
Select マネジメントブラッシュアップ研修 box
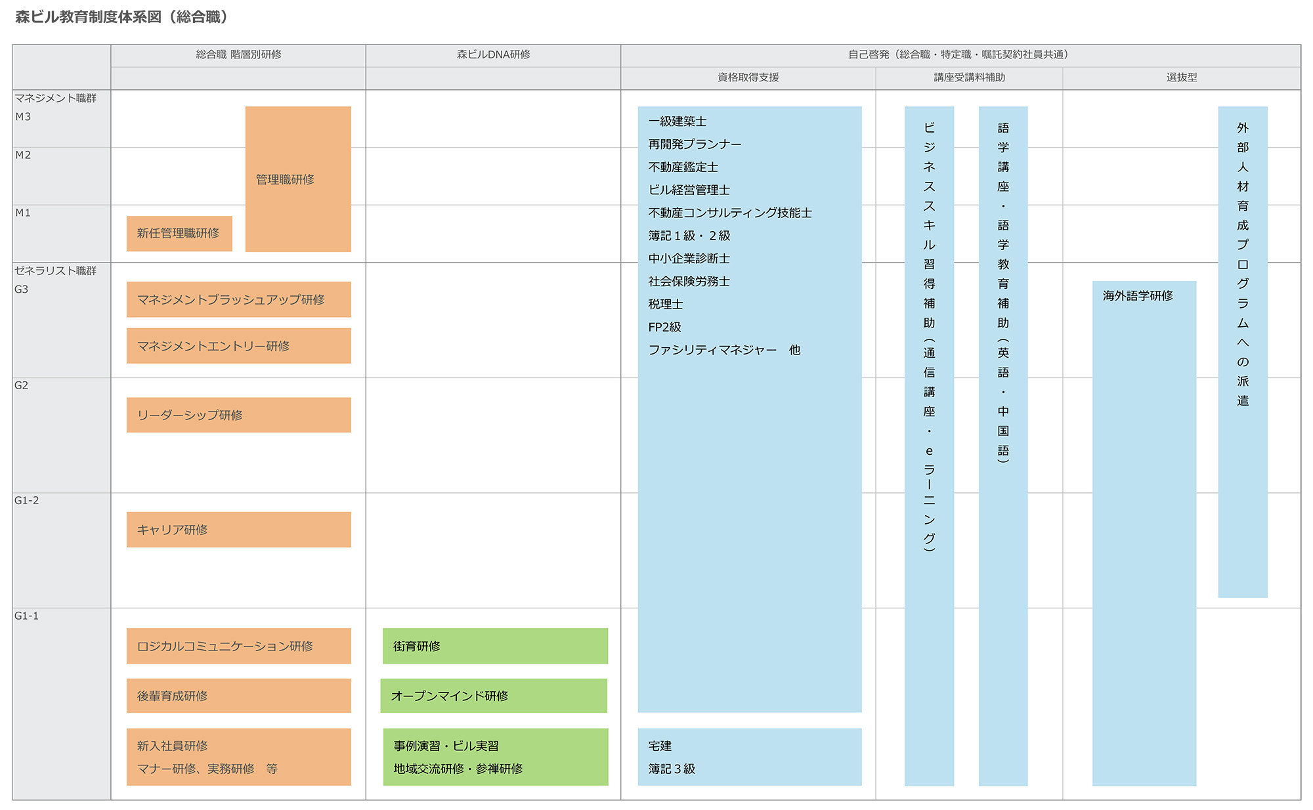point(238,299)
